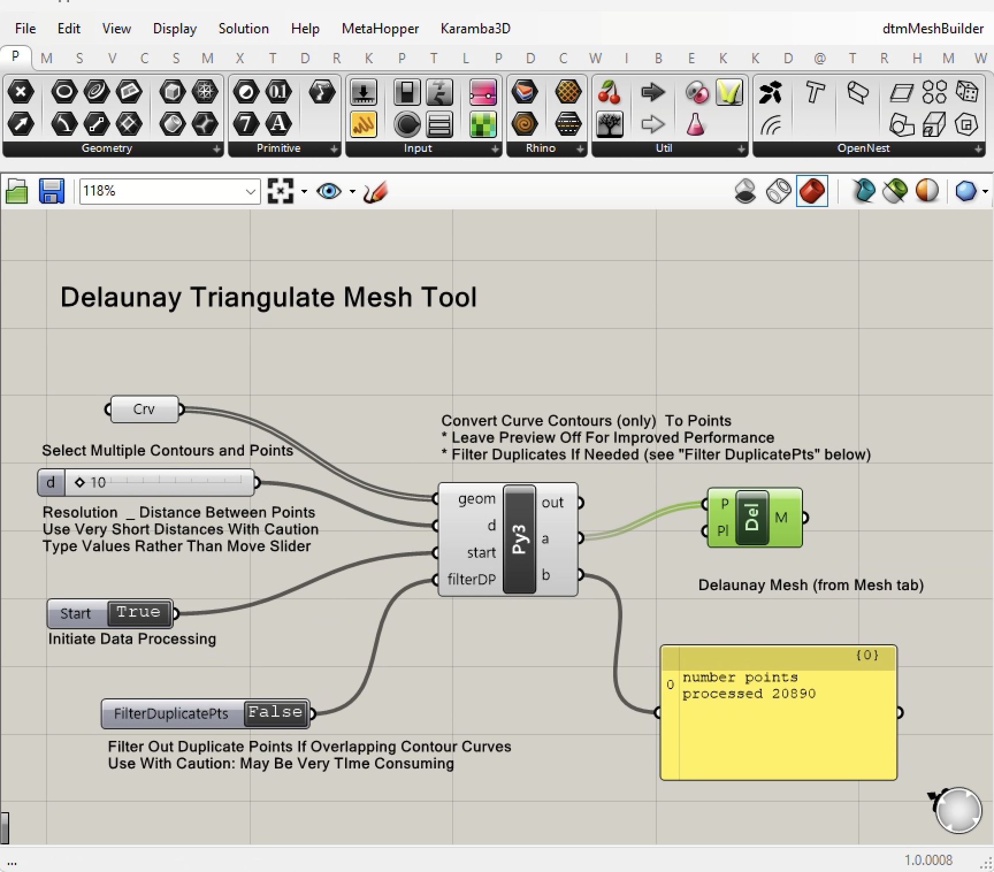Open the Karamba3D menu

pos(475,28)
